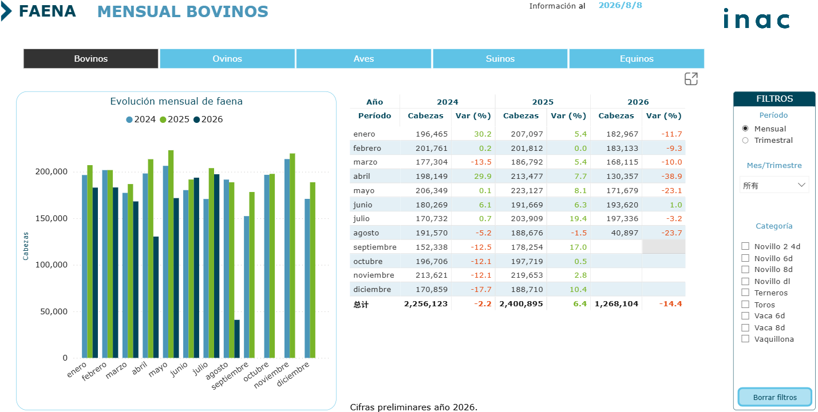Click the 2024 column header in table
This screenshot has height=412, width=818.
[448, 102]
